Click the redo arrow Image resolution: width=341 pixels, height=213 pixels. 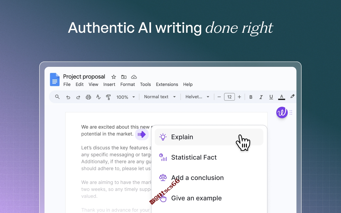click(x=78, y=97)
